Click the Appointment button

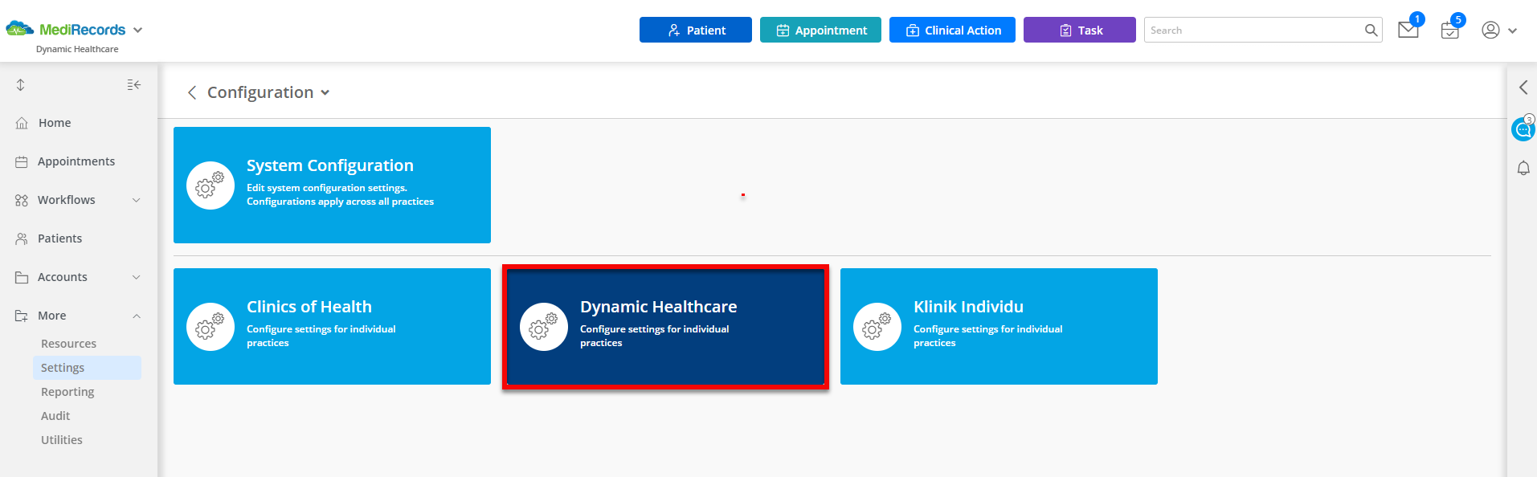[x=820, y=30]
